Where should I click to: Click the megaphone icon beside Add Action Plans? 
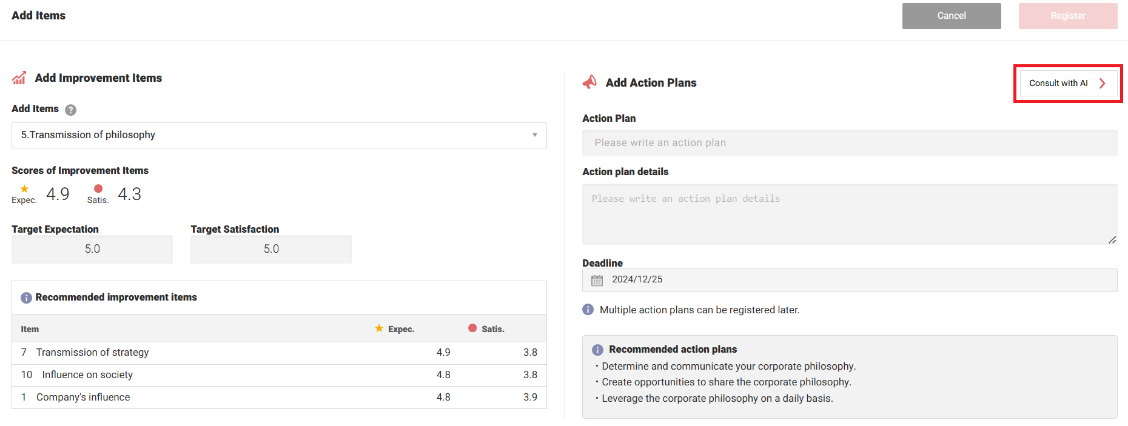point(589,82)
